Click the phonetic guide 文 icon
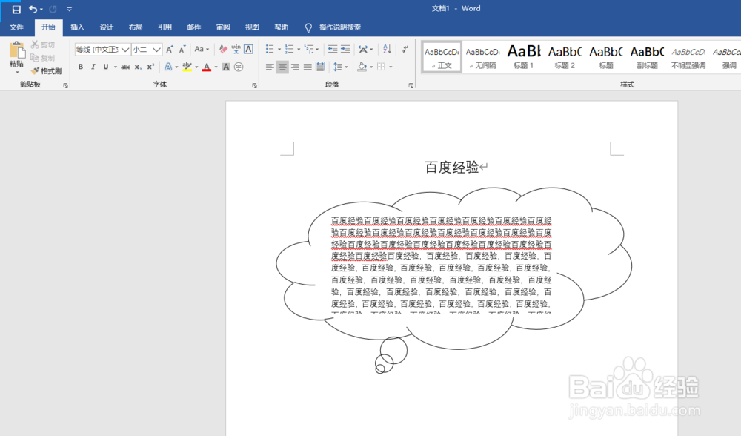Viewport: 741px width, 436px height. 236,49
